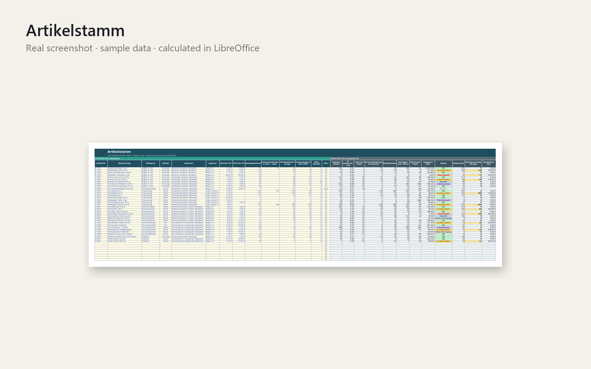
Task: Select the 'Lieferant' column header
Action: 188,163
